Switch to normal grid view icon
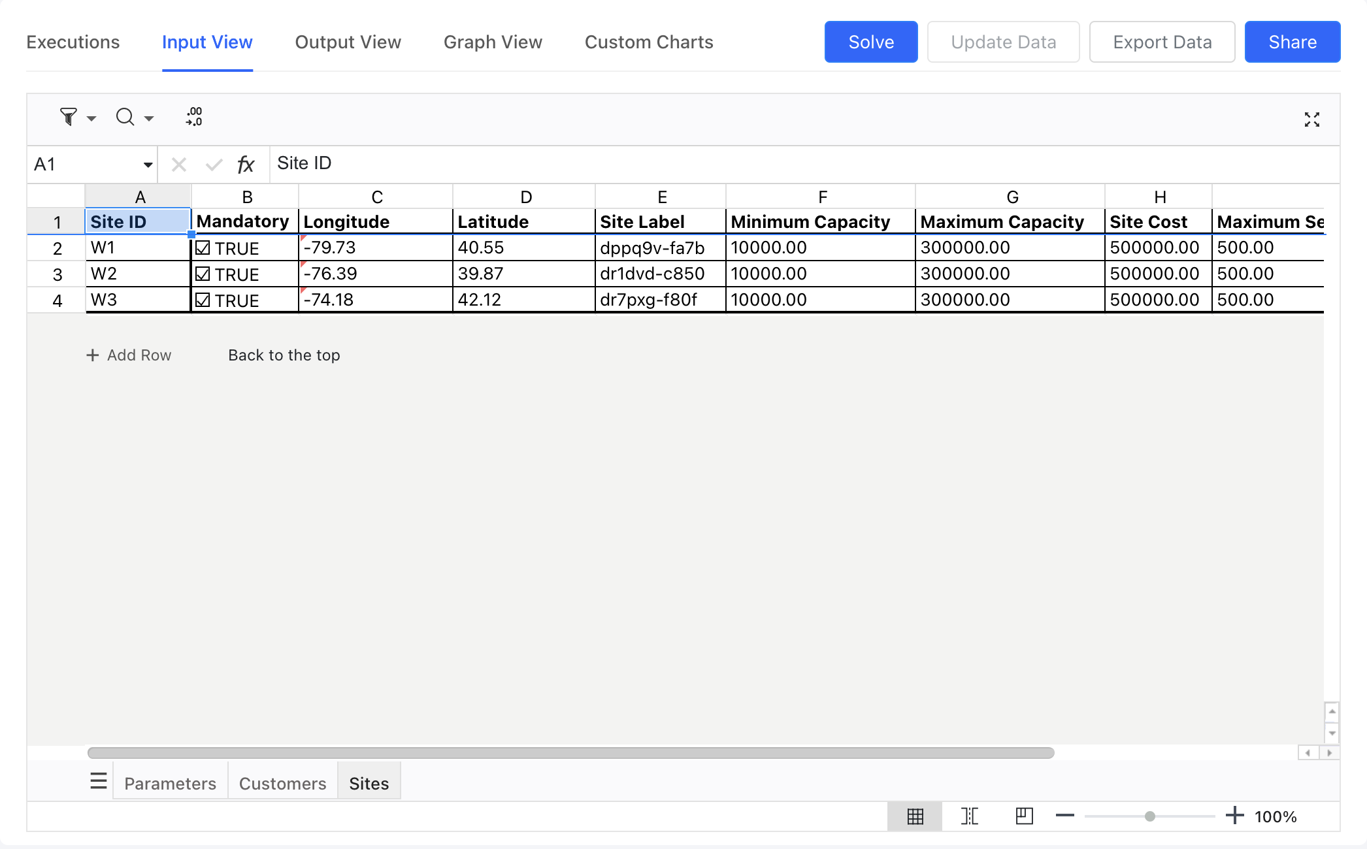The width and height of the screenshot is (1367, 849). click(915, 816)
